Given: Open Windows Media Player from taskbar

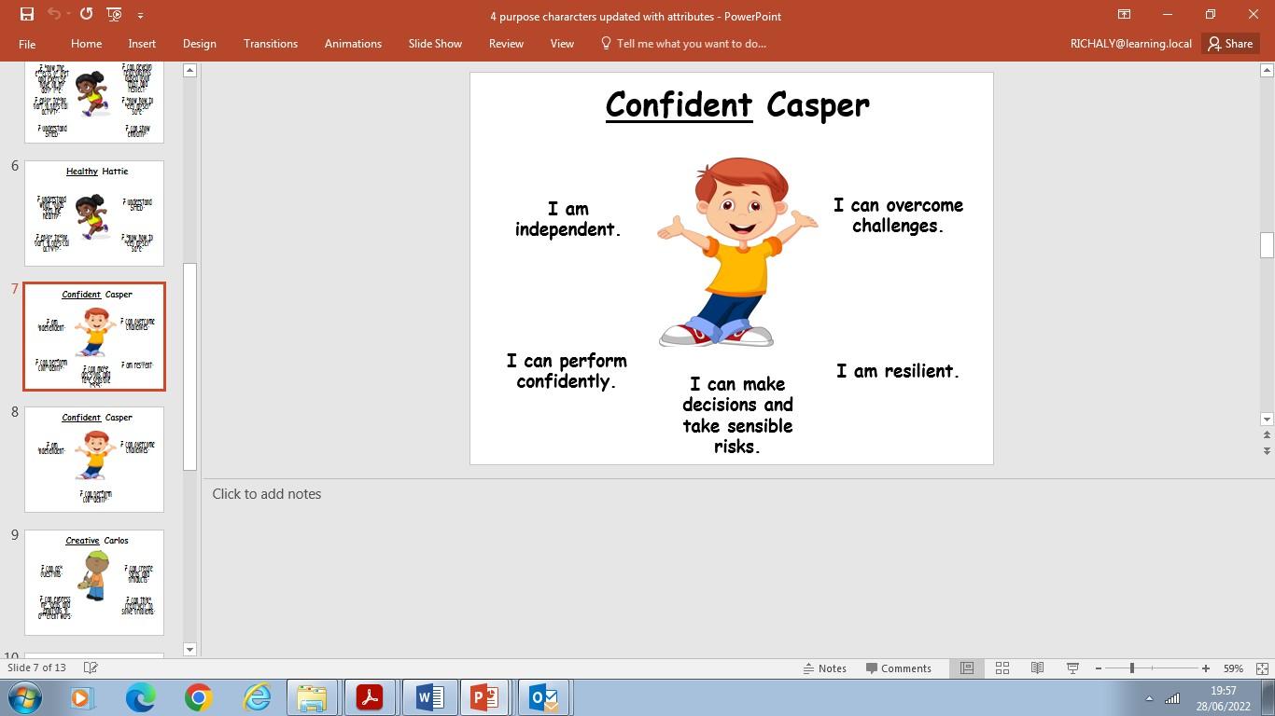Looking at the screenshot, I should tap(82, 697).
